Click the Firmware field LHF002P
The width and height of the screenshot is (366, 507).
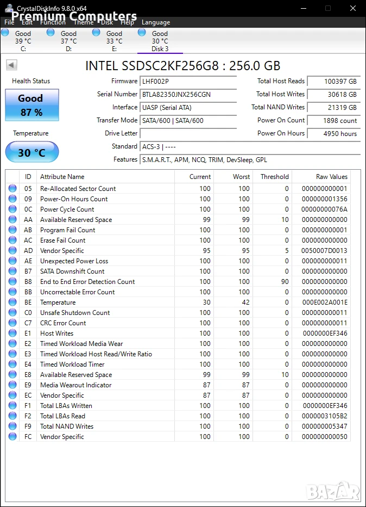pyautogui.click(x=188, y=82)
